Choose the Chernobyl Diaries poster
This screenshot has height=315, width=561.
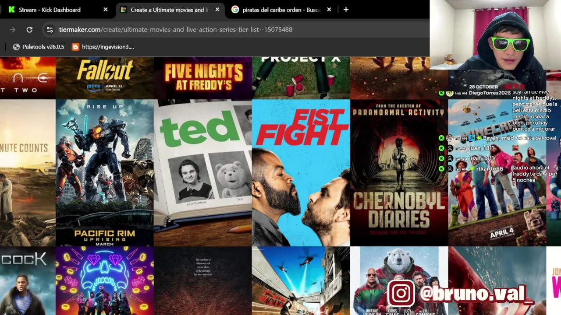tap(399, 173)
